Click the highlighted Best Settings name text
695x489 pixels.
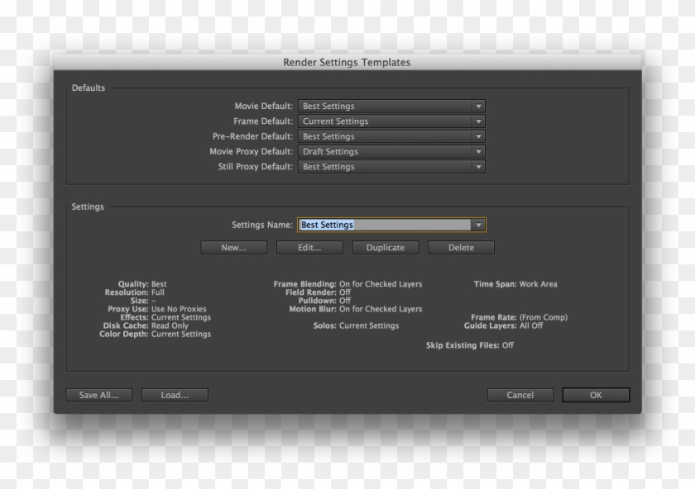(x=328, y=225)
